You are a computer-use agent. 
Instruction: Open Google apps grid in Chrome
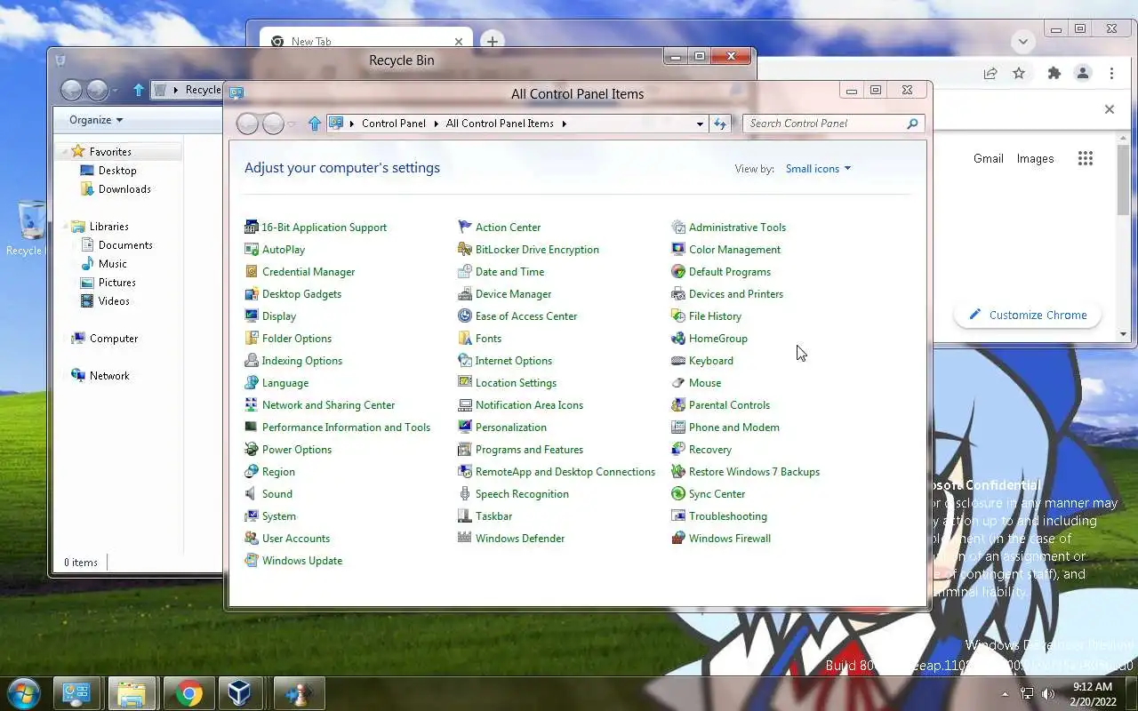click(1086, 158)
